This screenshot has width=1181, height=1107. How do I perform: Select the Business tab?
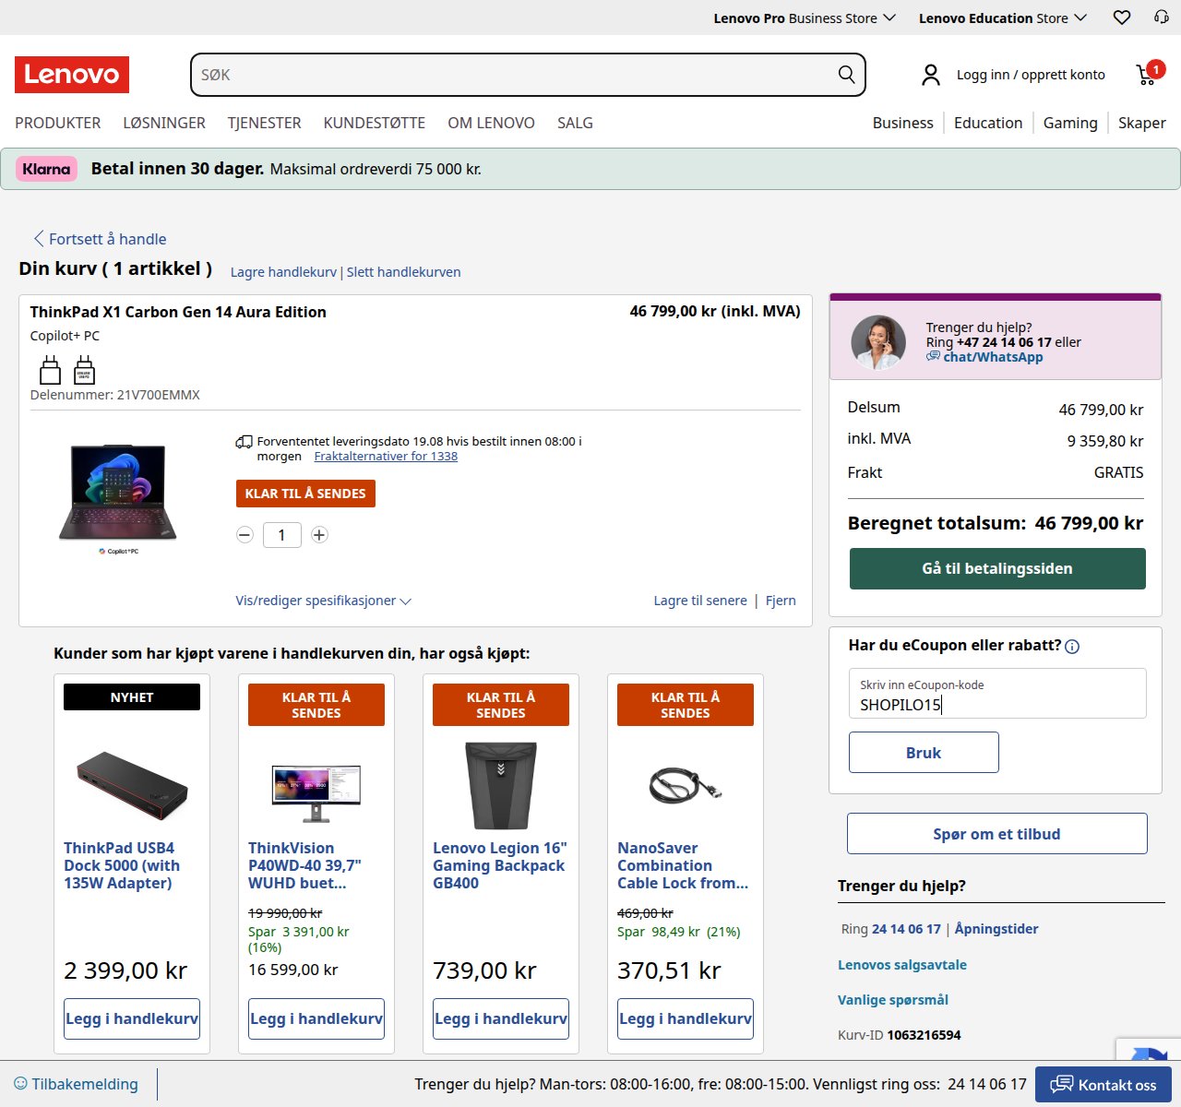[903, 123]
